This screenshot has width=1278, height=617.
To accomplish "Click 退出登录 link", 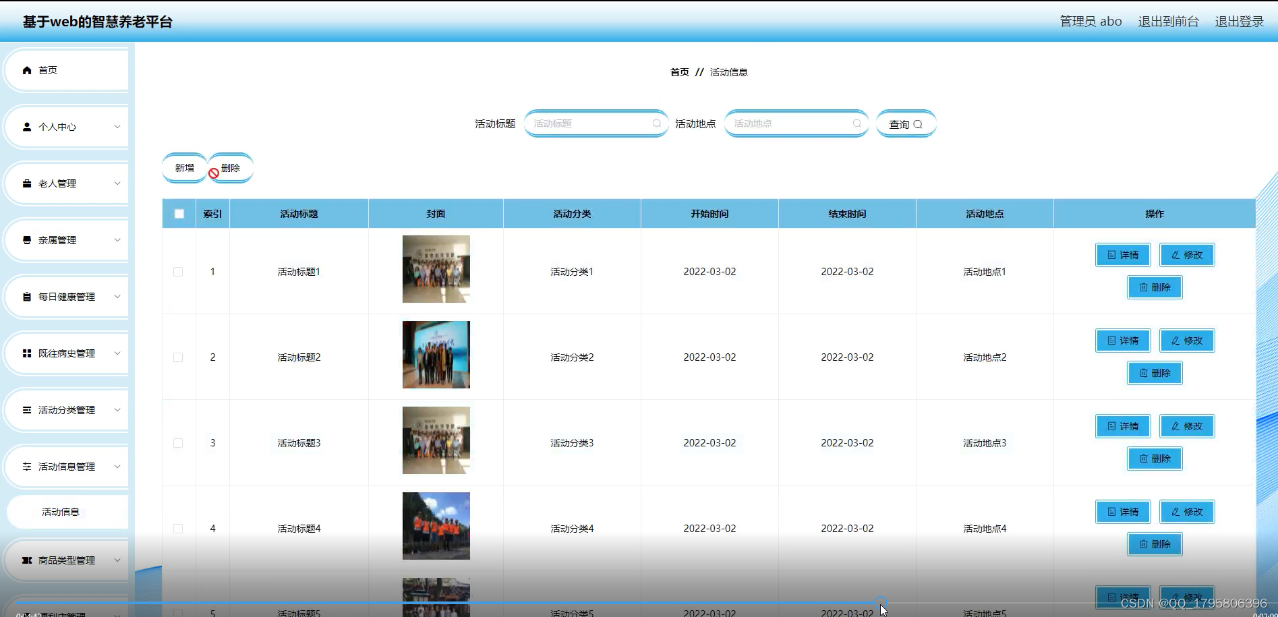I will coord(1240,22).
